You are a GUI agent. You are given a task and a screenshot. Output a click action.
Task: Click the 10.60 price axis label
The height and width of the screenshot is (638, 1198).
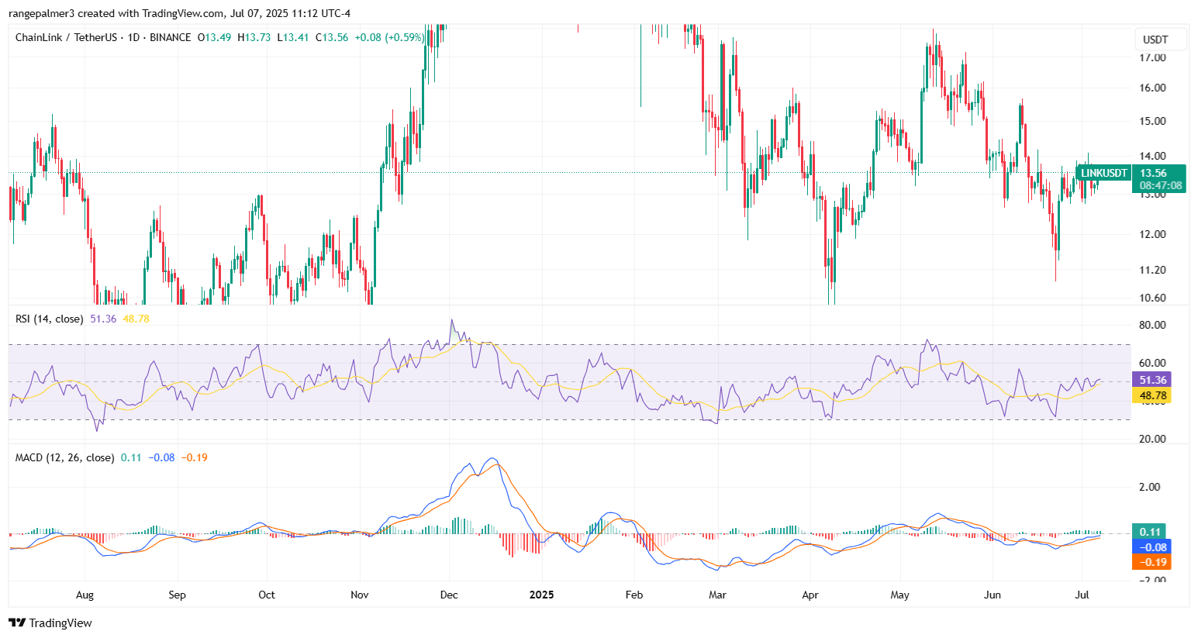(x=1152, y=298)
